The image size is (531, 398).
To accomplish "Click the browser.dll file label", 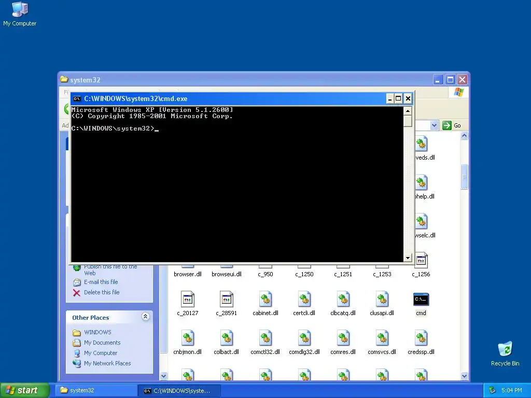I will pyautogui.click(x=188, y=274).
